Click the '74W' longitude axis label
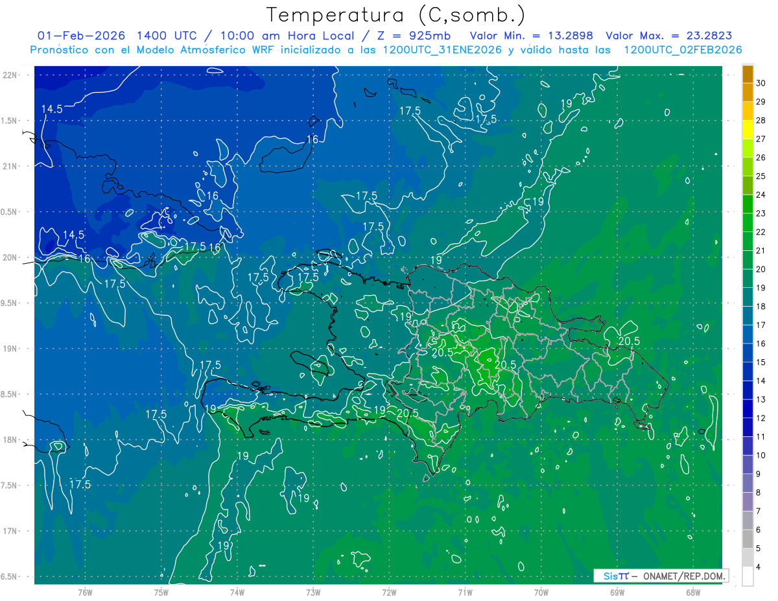778x601 pixels. 237,592
